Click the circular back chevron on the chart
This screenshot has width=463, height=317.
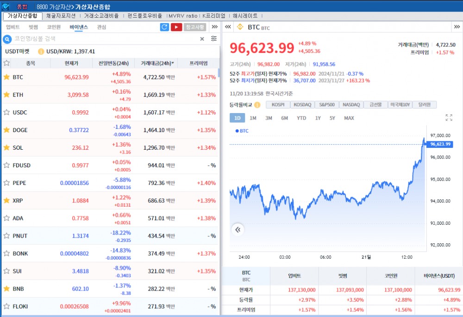coord(238,229)
